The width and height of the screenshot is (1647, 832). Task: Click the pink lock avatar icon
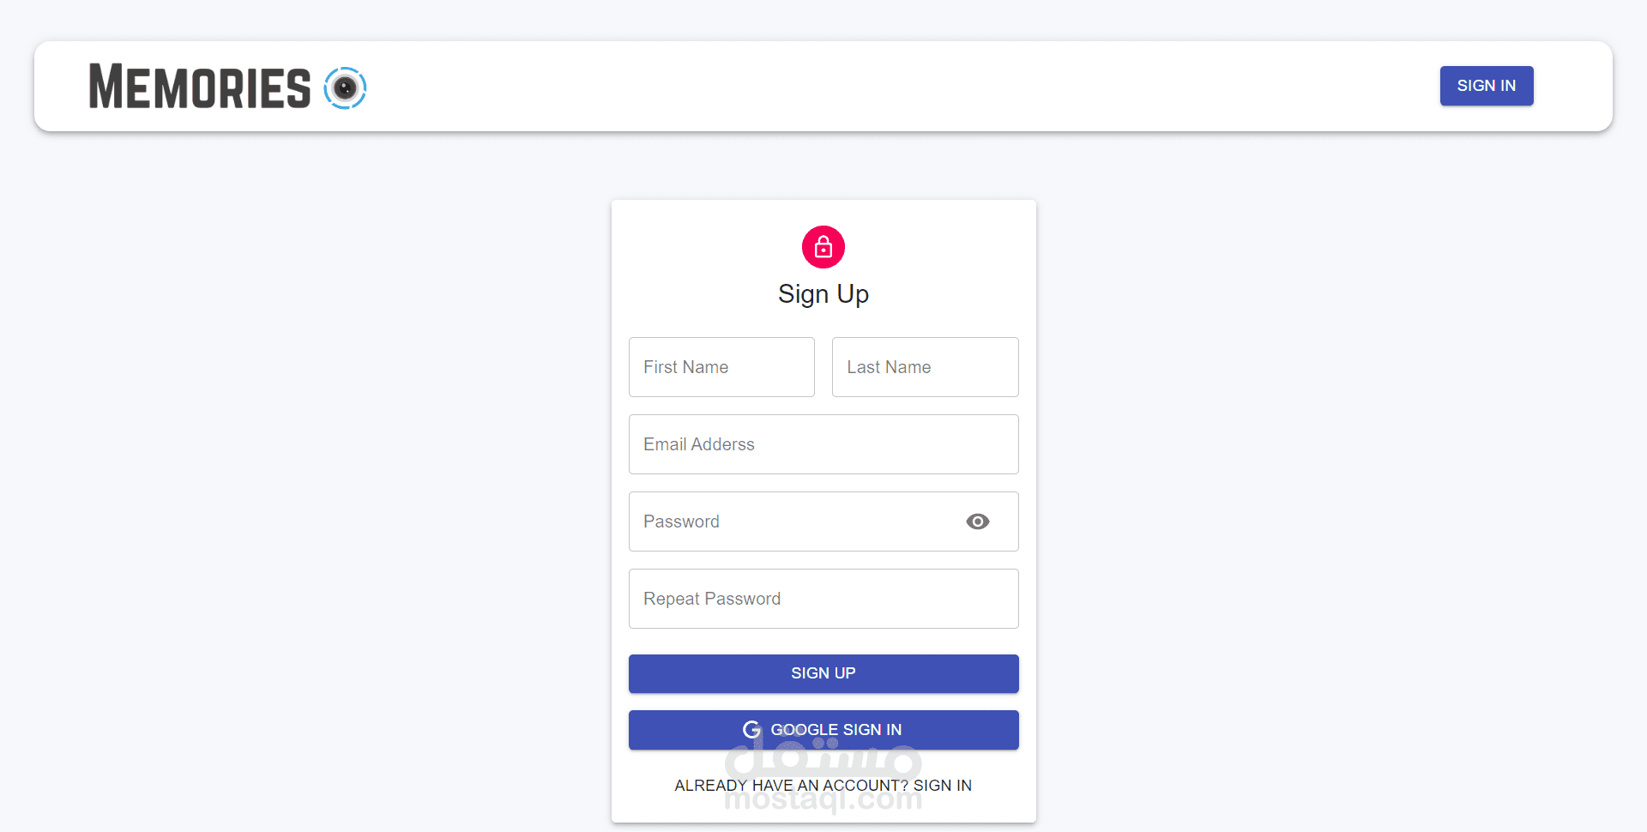click(x=823, y=247)
